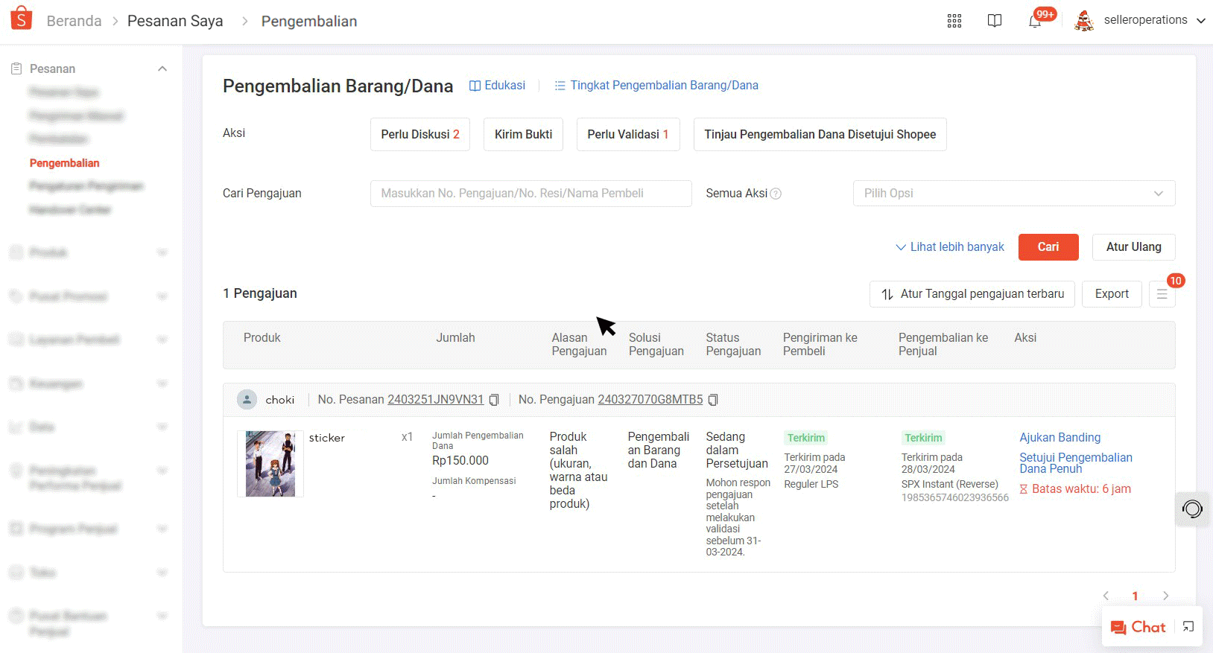Click the Shopee logo icon
Viewport: 1213px width, 653px height.
coord(22,19)
